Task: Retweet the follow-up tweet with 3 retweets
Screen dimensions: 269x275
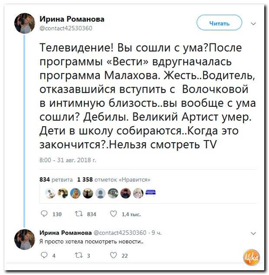Action: [79, 255]
